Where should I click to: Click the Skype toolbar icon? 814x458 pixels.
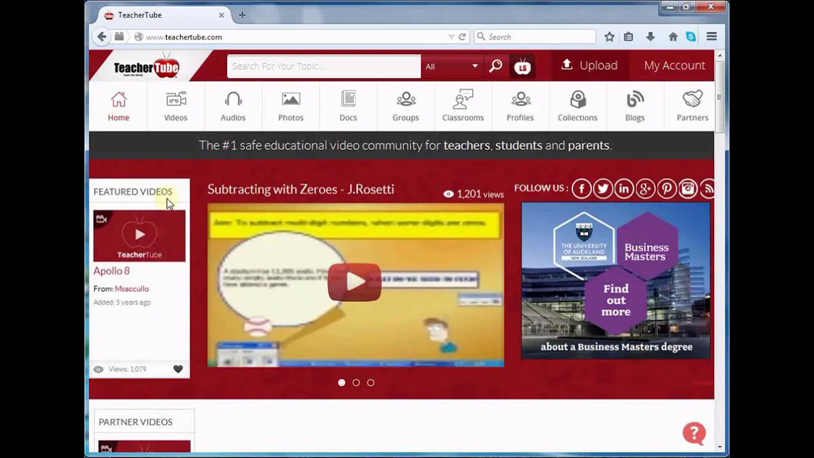691,37
